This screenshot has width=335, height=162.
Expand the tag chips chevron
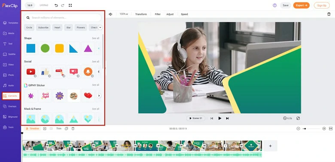[x=100, y=27]
